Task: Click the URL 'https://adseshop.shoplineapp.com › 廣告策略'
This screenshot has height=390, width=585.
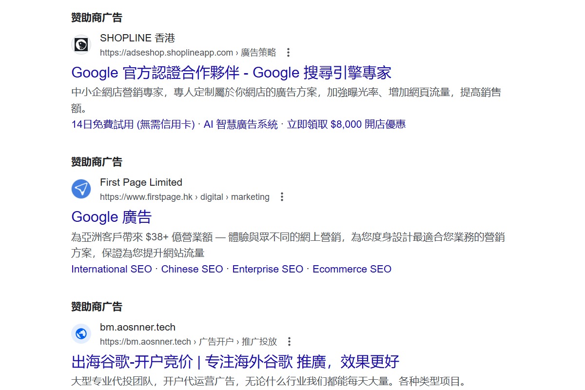Action: tap(188, 53)
